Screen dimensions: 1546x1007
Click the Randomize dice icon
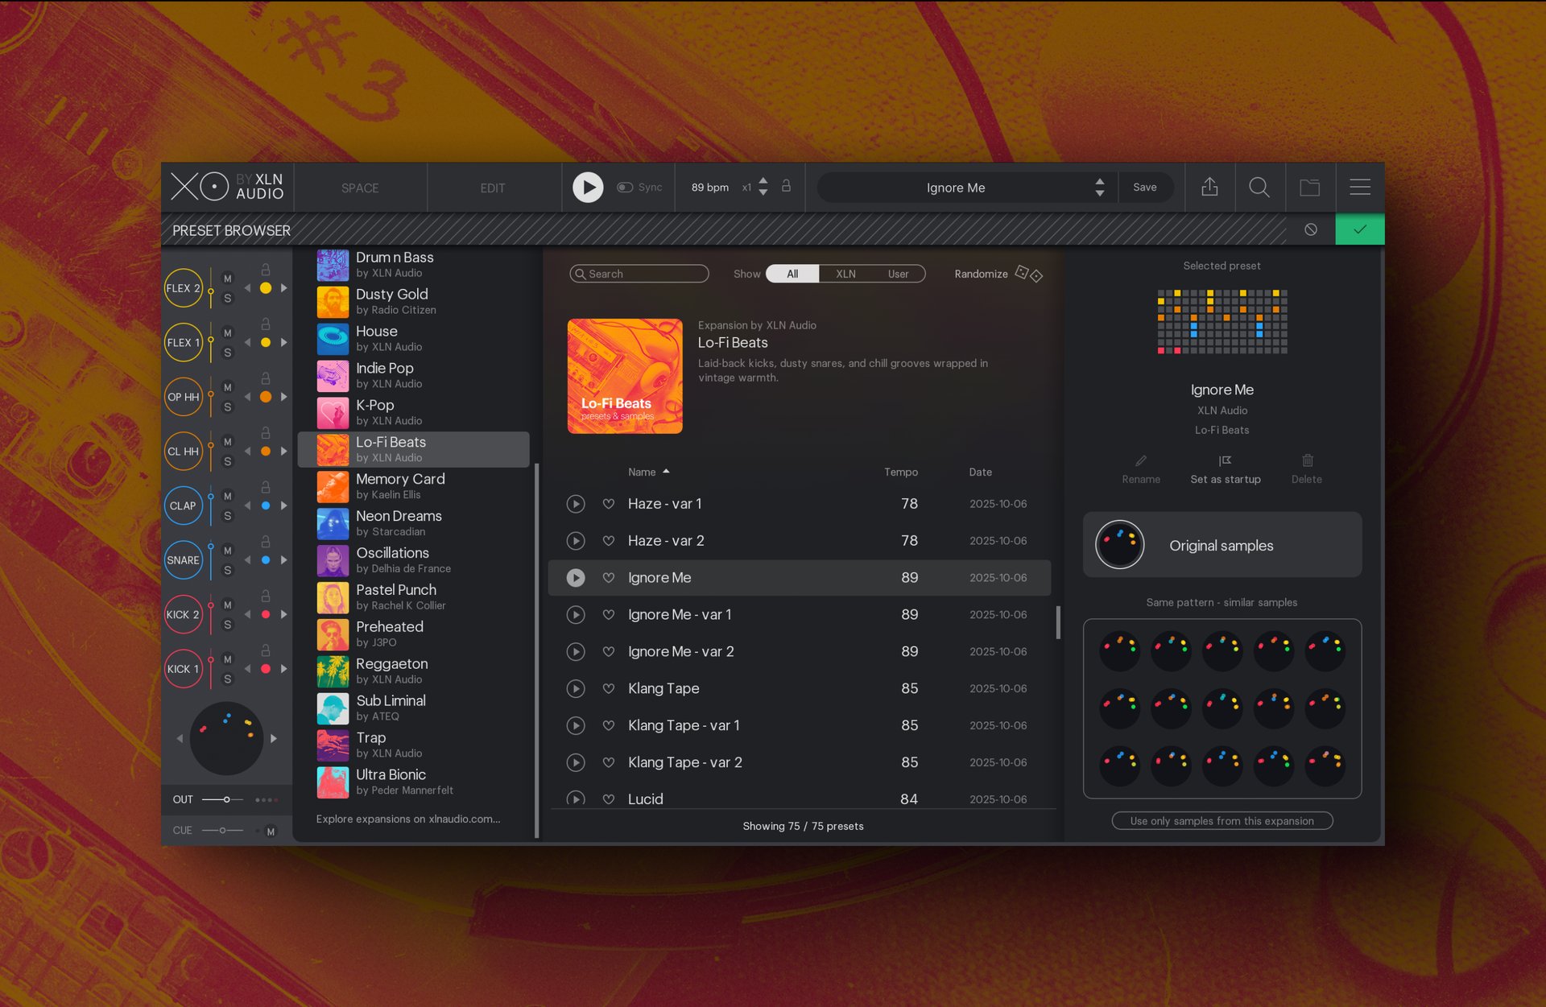[1029, 274]
